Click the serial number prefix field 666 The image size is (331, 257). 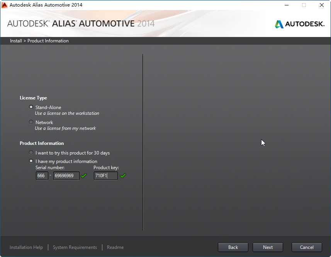pos(42,176)
